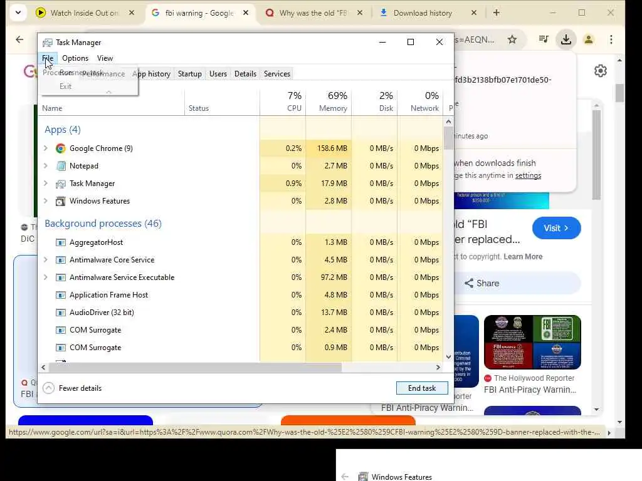The width and height of the screenshot is (642, 481).
Task: Switch to fbi warning Google browser tab
Action: 199,13
